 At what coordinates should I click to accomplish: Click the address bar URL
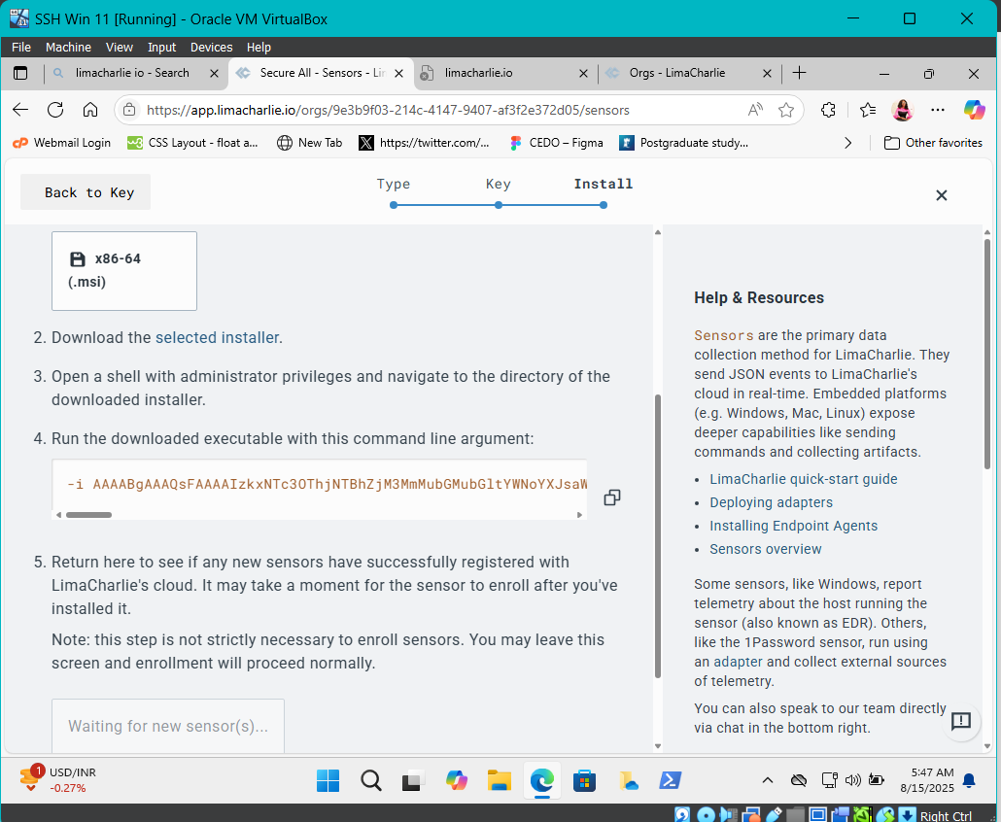click(x=388, y=110)
